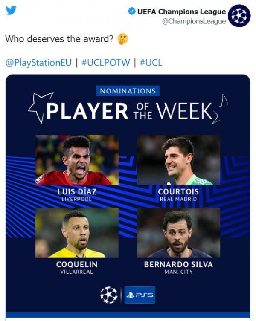This screenshot has width=256, height=321.
Task: Click the Bernardo Silva Man. City caption
Action: tap(178, 267)
